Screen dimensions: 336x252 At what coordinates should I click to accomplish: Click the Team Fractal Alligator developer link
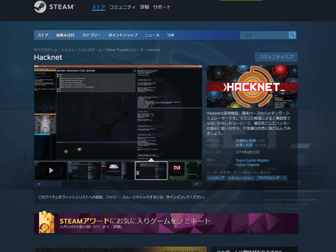[x=252, y=160]
